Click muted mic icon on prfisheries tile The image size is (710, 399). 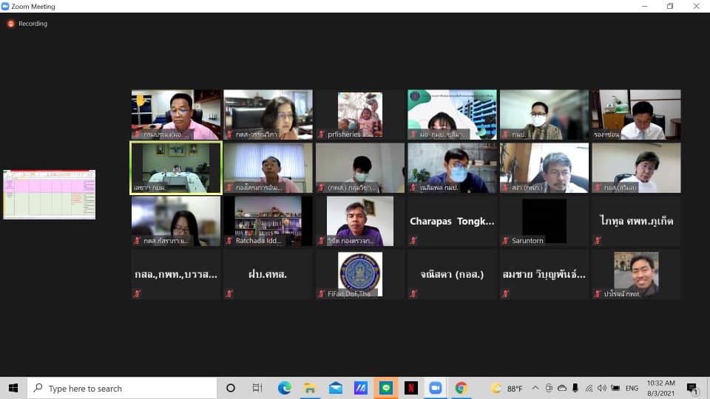pos(322,134)
